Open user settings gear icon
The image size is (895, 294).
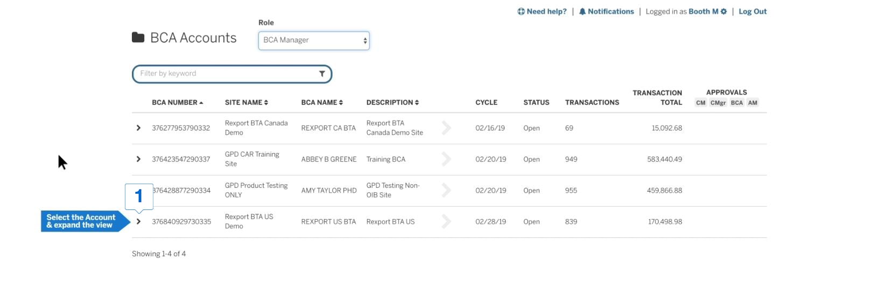(x=724, y=11)
